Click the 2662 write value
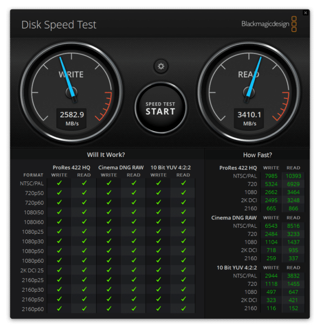 (x=271, y=192)
